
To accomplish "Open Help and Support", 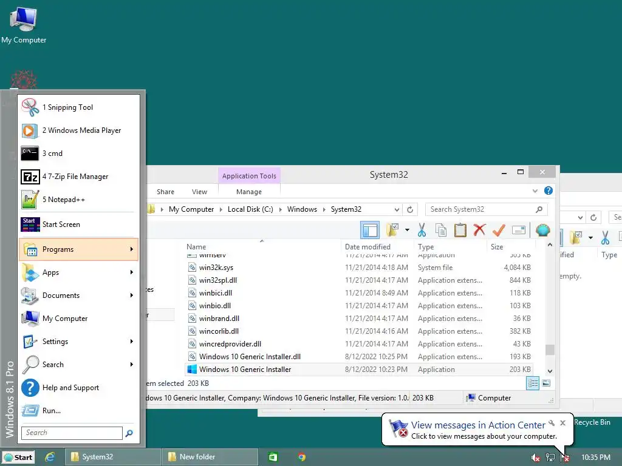I will pyautogui.click(x=79, y=388).
